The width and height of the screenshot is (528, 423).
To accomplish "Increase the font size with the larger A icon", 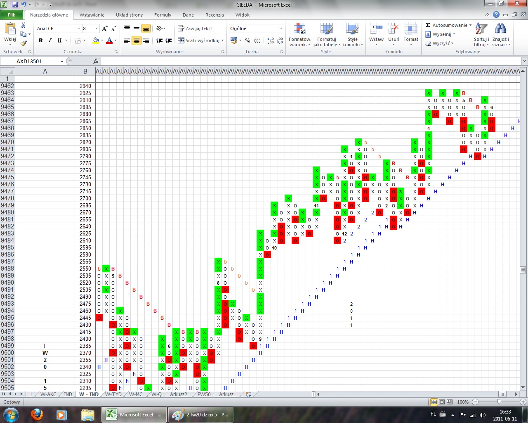I will coord(105,29).
